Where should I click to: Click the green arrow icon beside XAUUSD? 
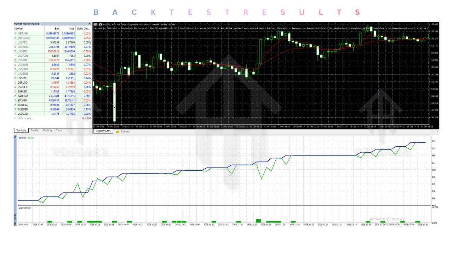point(15,96)
